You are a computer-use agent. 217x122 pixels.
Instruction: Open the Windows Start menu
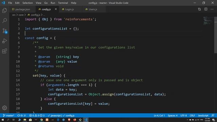pyautogui.click(x=3, y=120)
